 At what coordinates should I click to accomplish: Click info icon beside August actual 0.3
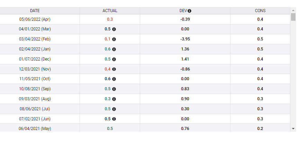click(114, 99)
